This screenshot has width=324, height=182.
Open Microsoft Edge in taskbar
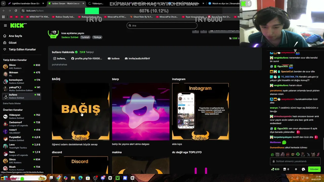[80, 178]
